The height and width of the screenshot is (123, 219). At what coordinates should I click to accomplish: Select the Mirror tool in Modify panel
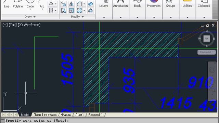click(x=71, y=4)
